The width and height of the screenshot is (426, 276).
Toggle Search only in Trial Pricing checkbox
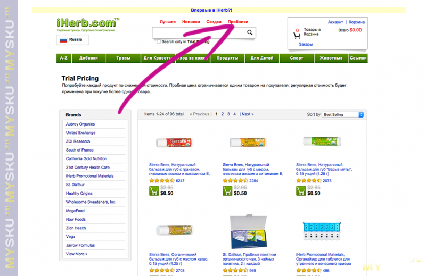point(159,42)
